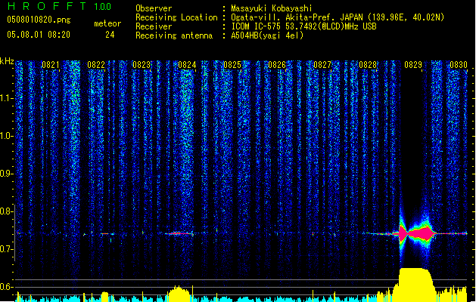Click the tall yellow power peak under 0829
Viewport: 476px width, 302px height.
(x=415, y=285)
